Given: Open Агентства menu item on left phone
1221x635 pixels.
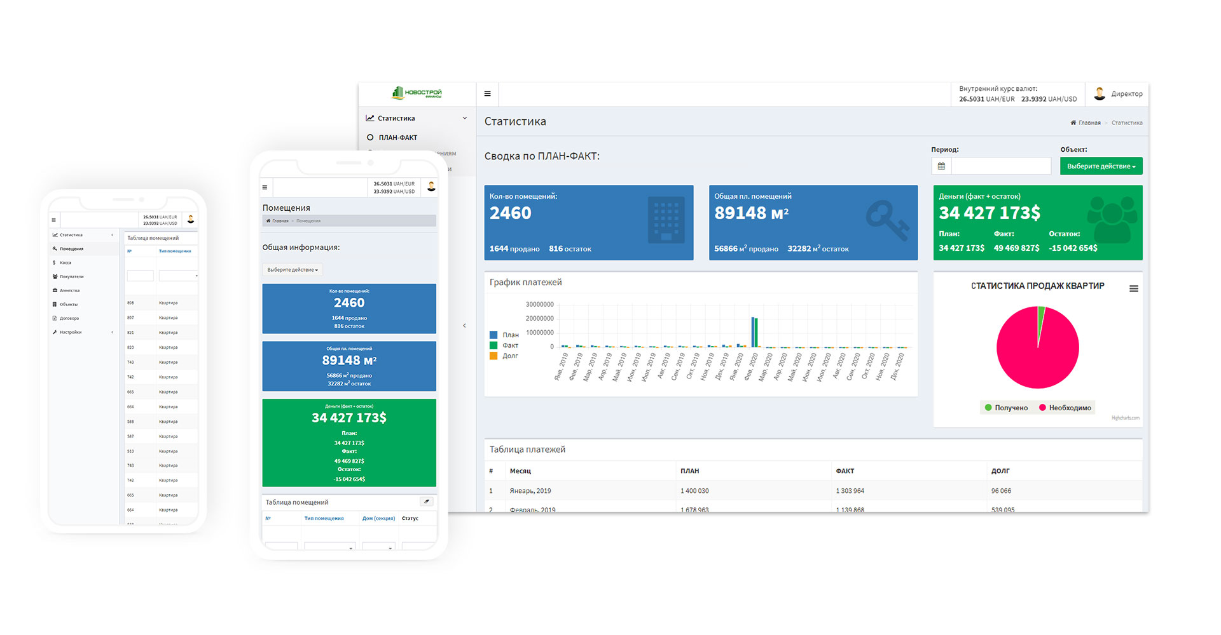Looking at the screenshot, I should tap(83, 290).
